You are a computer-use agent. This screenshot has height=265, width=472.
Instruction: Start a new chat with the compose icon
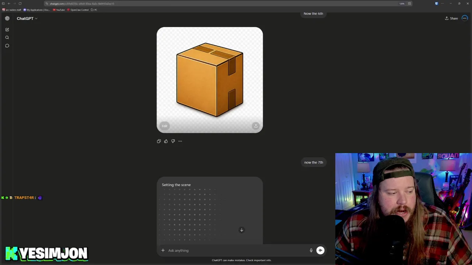point(7,29)
